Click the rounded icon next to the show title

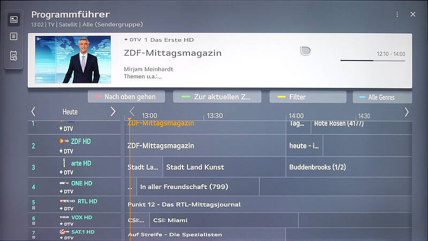click(x=305, y=51)
